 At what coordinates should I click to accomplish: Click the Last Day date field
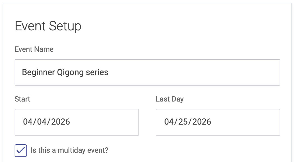218,122
